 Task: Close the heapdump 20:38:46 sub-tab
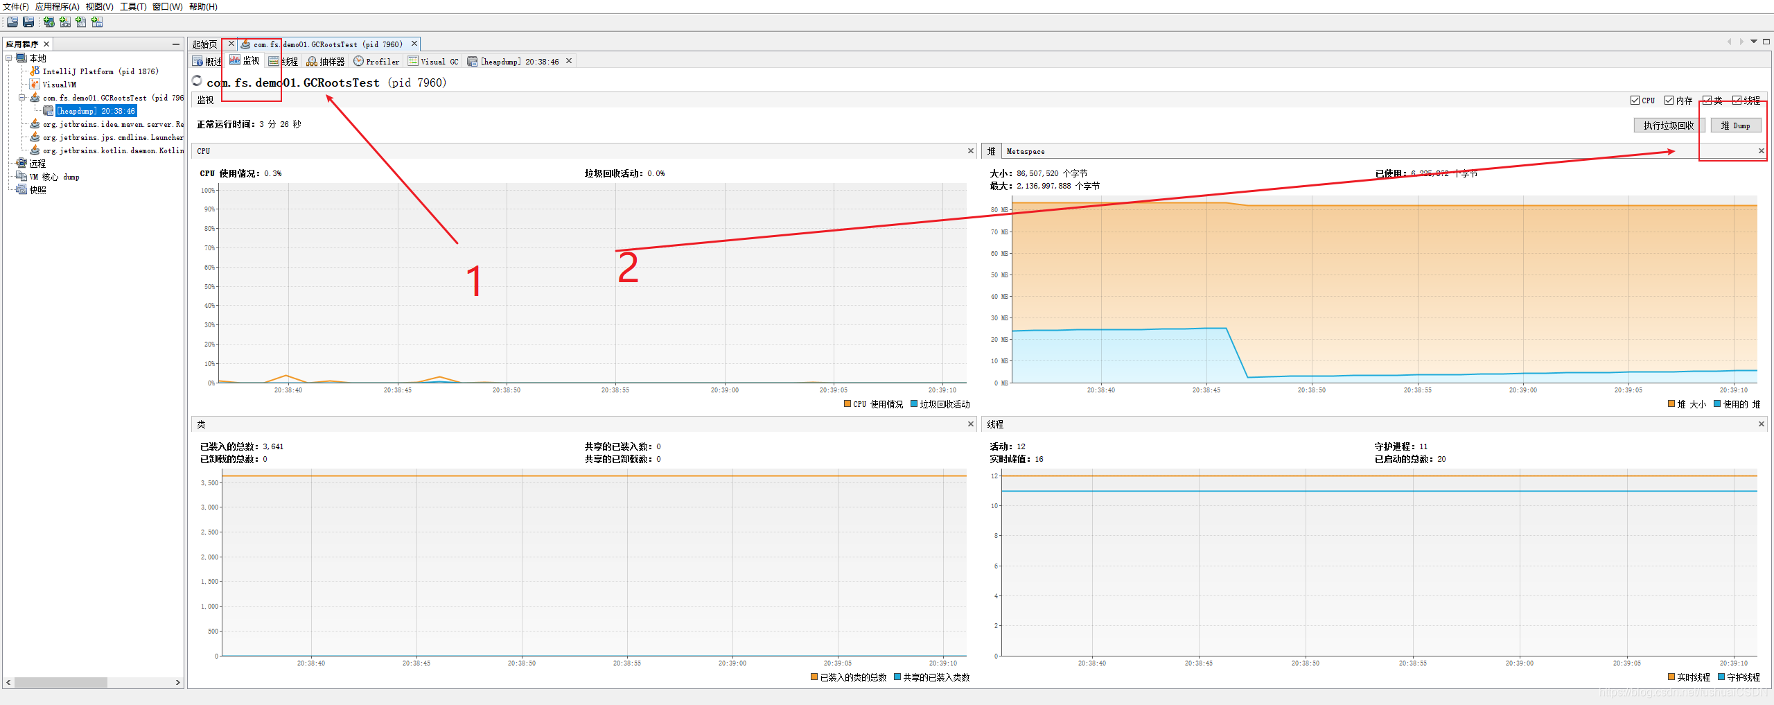click(x=569, y=61)
